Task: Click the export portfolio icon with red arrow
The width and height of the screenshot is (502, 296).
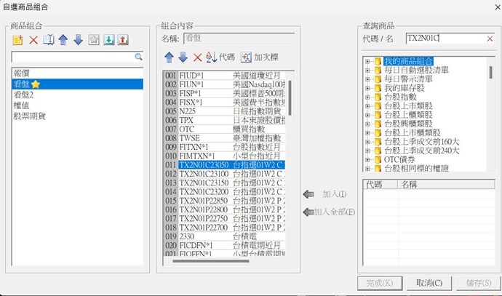Action: point(123,39)
